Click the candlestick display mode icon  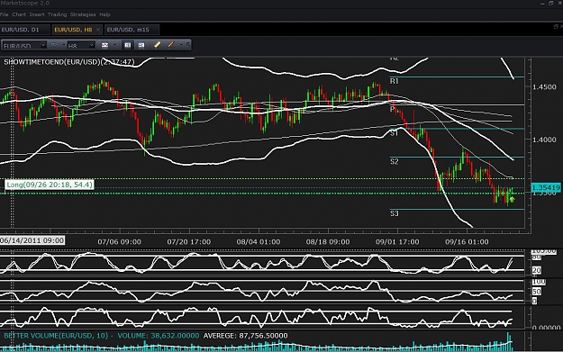tap(104, 45)
